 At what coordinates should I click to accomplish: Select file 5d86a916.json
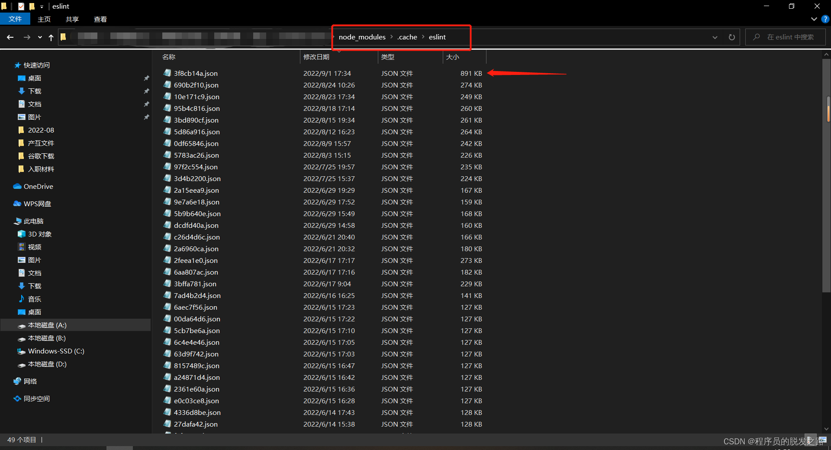[x=197, y=132]
